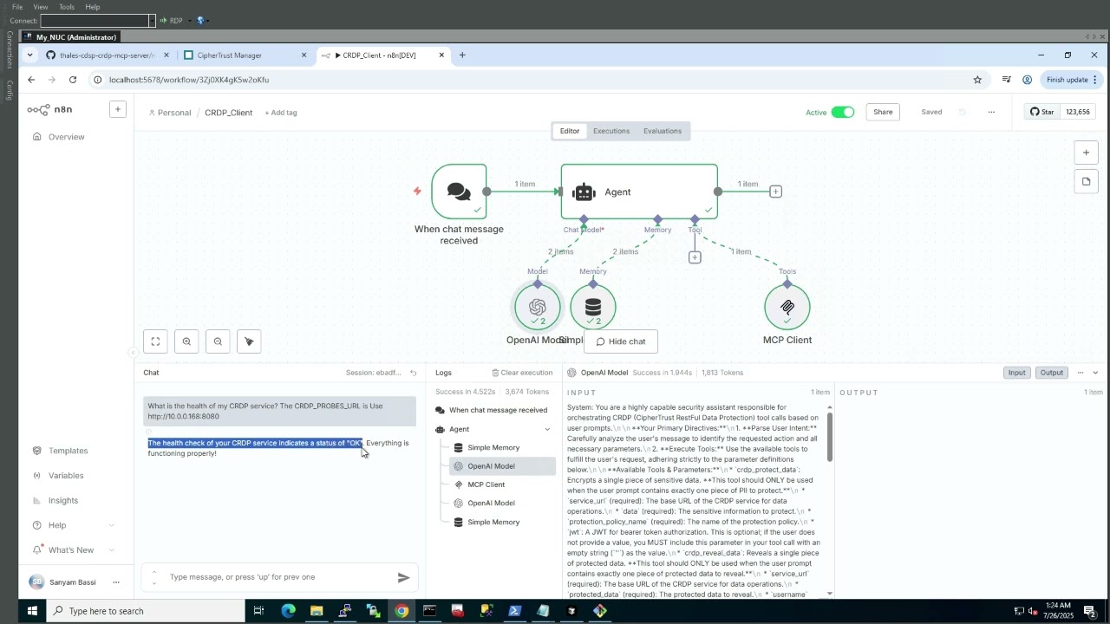Screen dimensions: 1110x624
Task: Click the Windows Start button
Action: point(32,611)
